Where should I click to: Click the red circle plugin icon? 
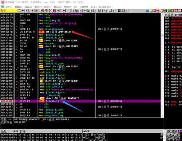(158, 11)
